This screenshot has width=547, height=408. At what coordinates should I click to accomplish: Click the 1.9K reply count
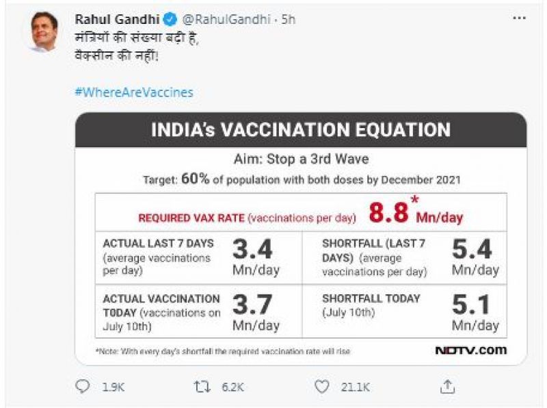click(114, 387)
